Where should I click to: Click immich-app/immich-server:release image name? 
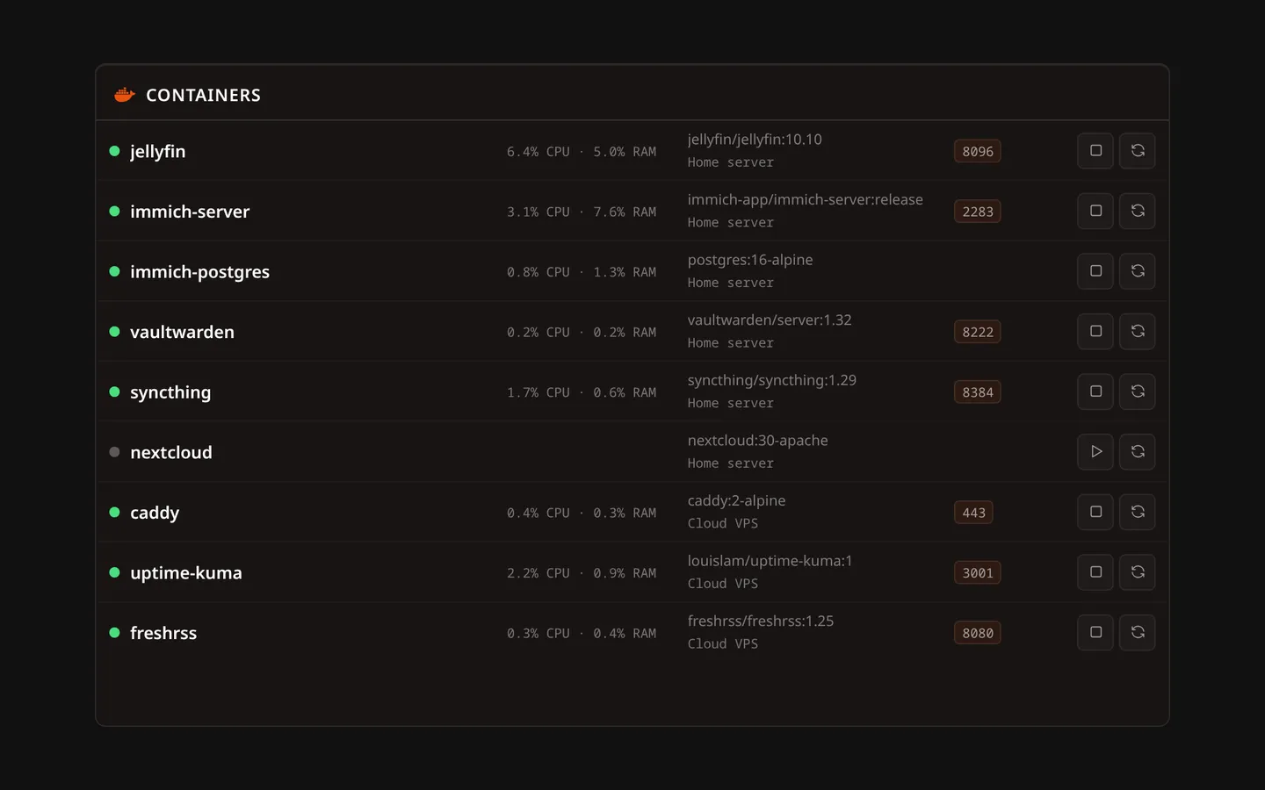pyautogui.click(x=806, y=199)
